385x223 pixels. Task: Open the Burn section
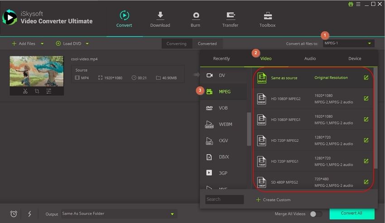tap(196, 19)
